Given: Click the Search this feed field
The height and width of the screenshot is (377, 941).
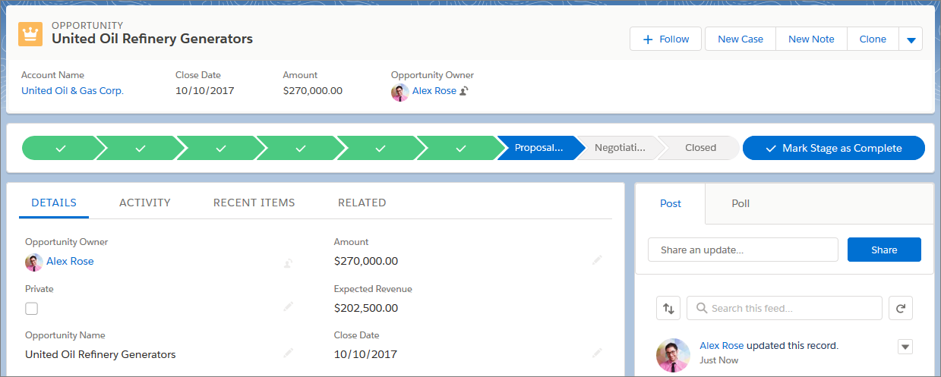Looking at the screenshot, I should click(785, 308).
